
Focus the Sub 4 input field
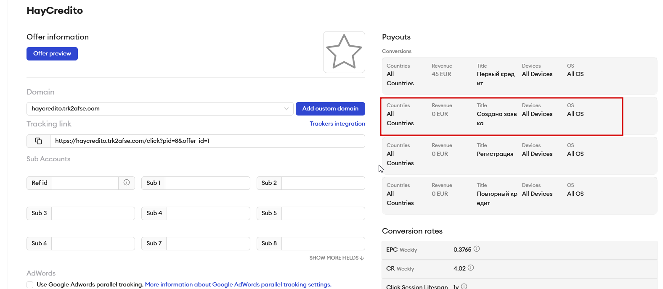[x=208, y=213]
